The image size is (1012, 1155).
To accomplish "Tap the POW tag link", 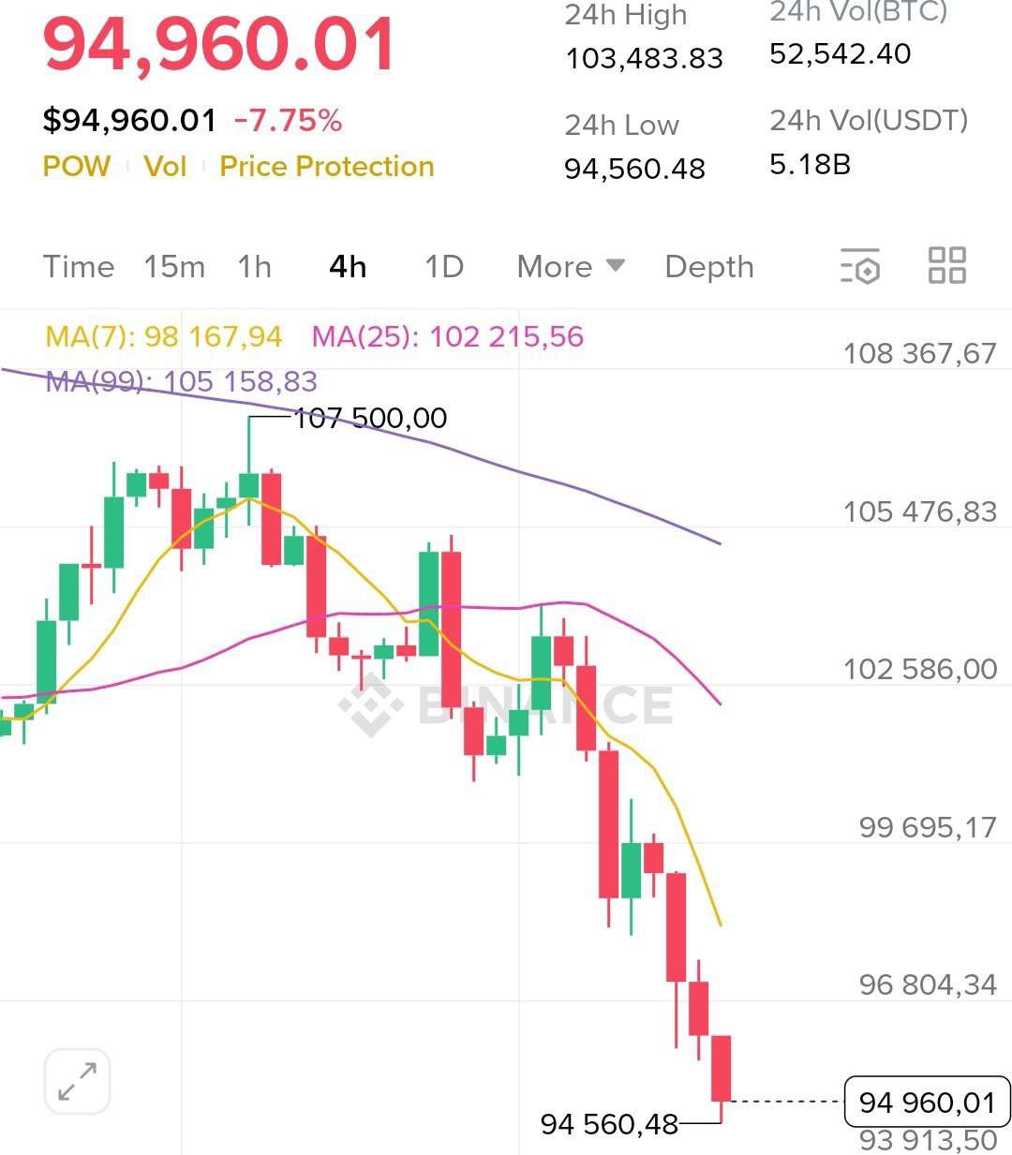I will tap(76, 167).
